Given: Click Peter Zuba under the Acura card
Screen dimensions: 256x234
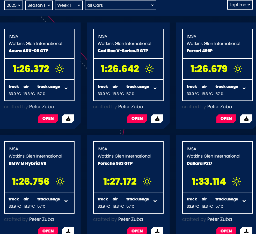Looking at the screenshot, I should pyautogui.click(x=41, y=107).
